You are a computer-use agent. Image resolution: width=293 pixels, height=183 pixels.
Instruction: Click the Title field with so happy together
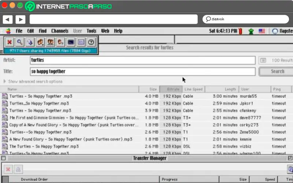pos(142,71)
